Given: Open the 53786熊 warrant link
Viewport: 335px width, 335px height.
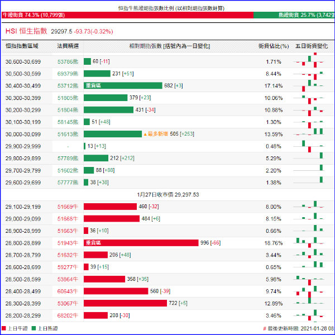Looking at the screenshot, I should 68,62.
